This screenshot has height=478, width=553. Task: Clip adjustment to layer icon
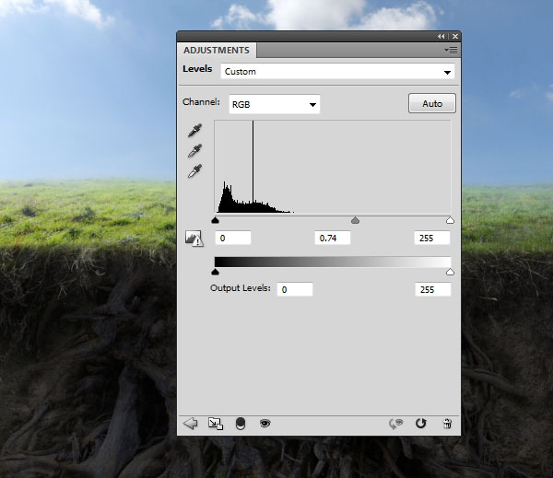[x=241, y=424]
